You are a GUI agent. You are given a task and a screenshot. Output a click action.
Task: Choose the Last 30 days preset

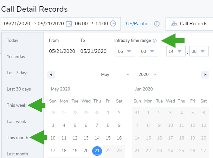pyautogui.click(x=19, y=89)
